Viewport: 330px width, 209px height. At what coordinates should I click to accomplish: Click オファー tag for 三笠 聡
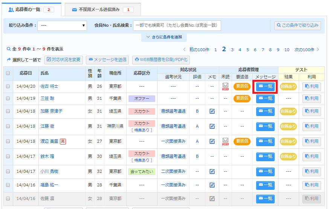pos(142,99)
